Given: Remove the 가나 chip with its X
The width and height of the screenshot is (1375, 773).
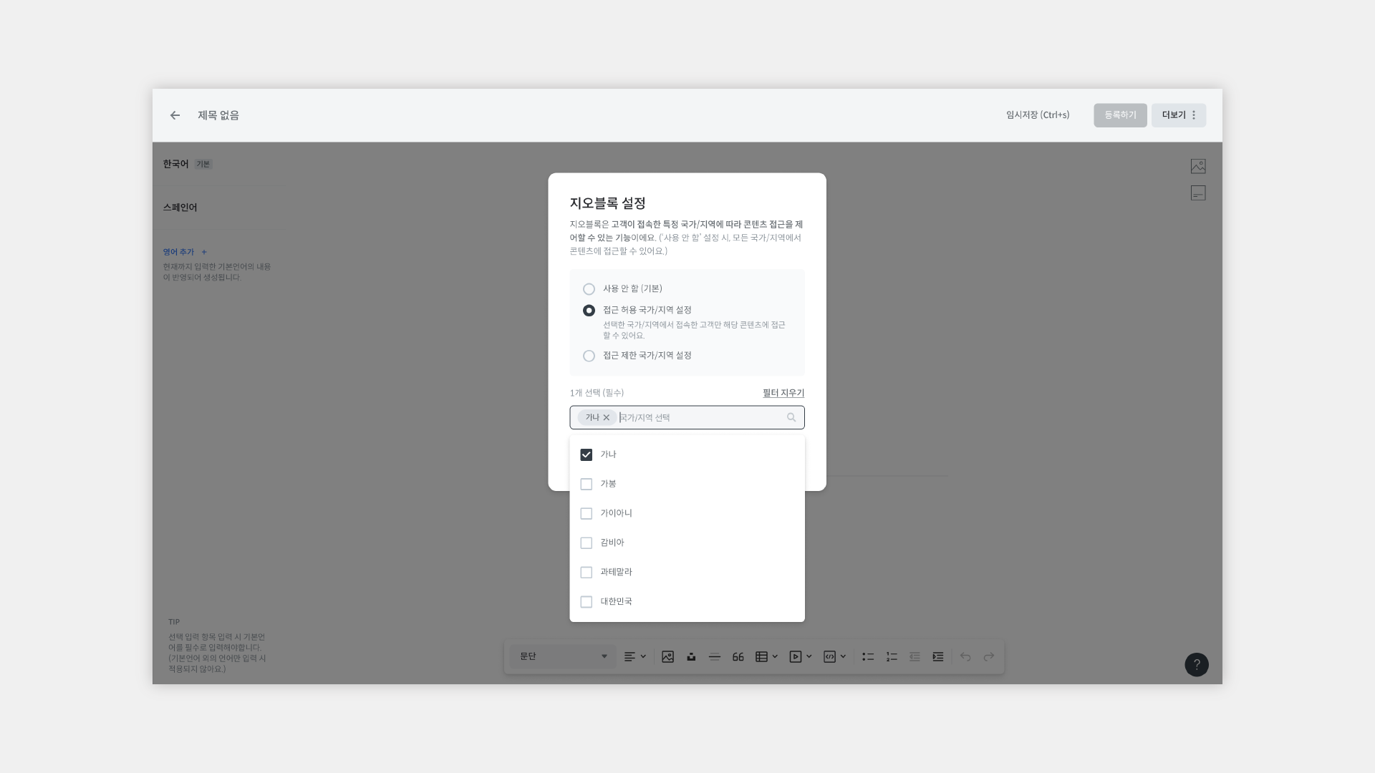Looking at the screenshot, I should 607,417.
